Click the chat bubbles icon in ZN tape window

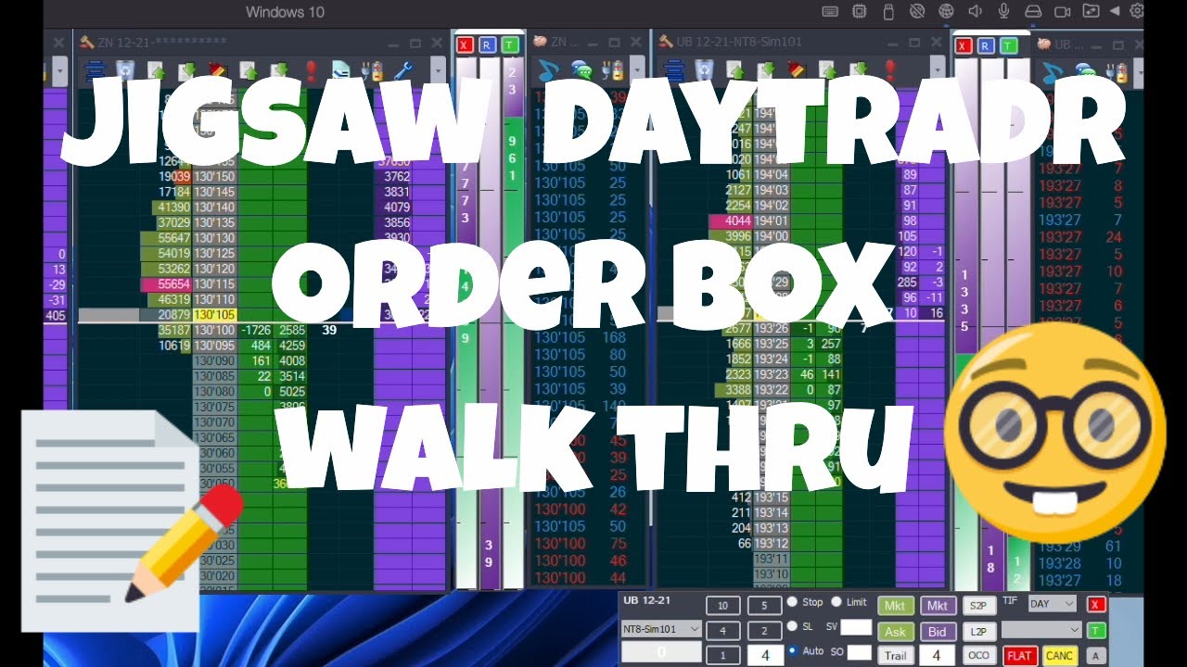coord(582,71)
